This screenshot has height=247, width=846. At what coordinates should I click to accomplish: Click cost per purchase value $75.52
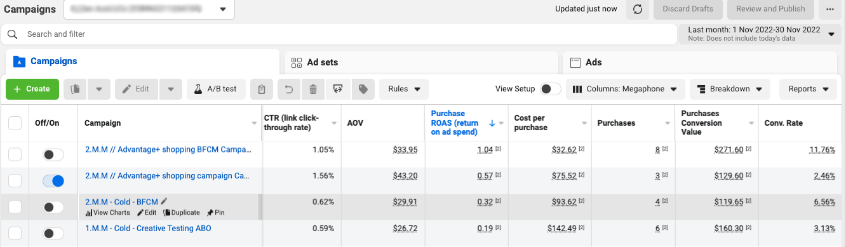coord(564,176)
